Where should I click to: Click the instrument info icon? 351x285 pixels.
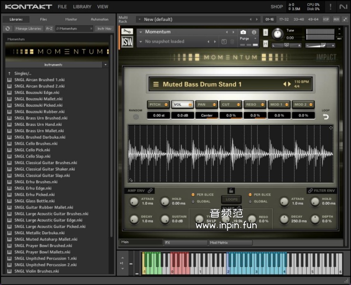[254, 32]
